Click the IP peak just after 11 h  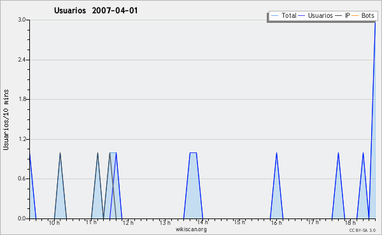(x=97, y=185)
